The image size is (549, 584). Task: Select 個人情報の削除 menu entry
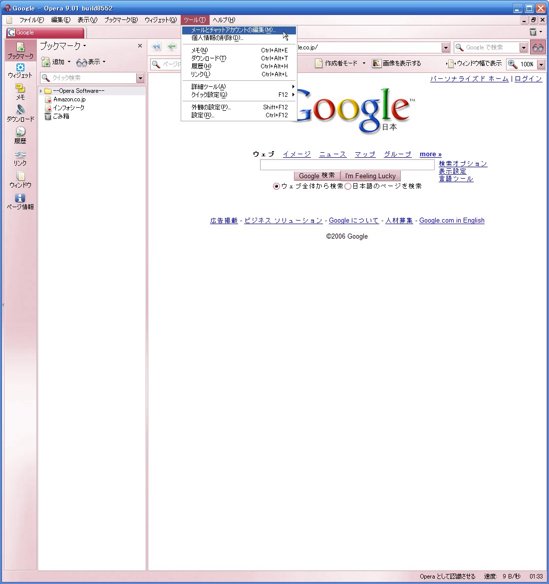pos(239,37)
